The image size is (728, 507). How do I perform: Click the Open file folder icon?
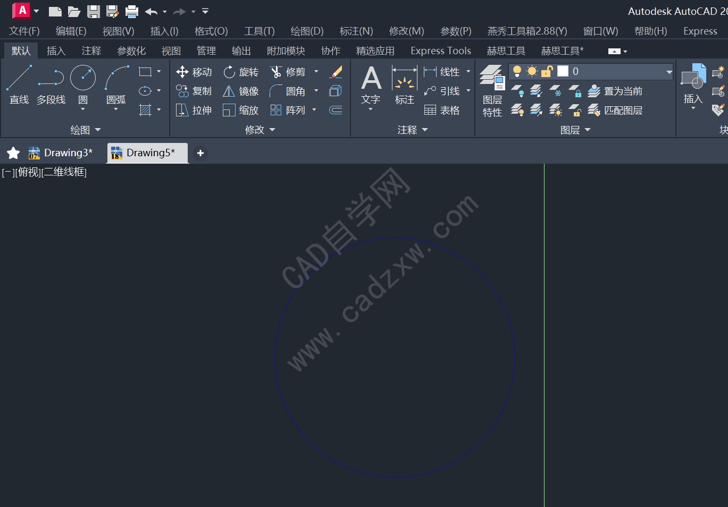74,11
